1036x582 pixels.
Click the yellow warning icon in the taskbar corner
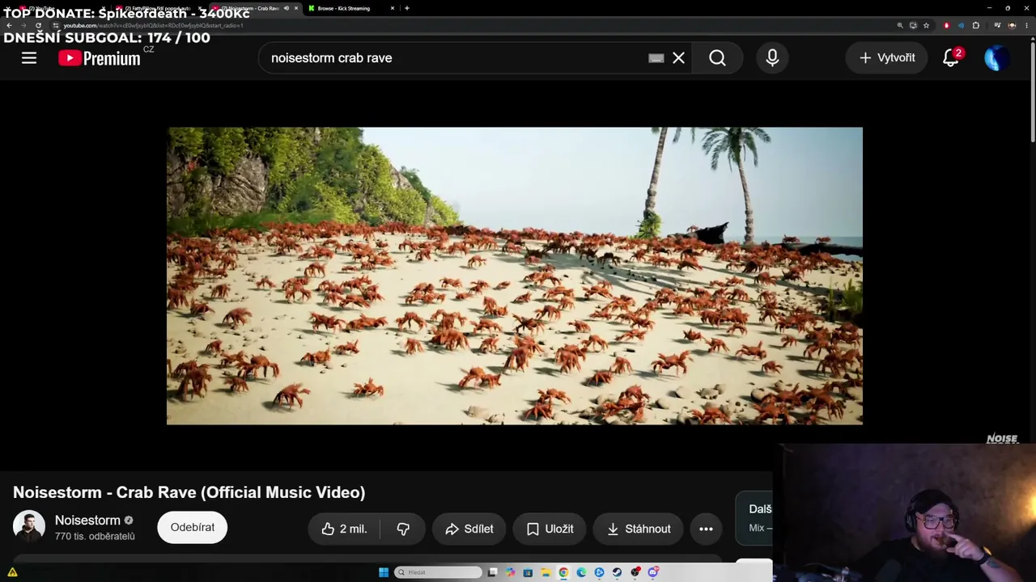pos(12,572)
